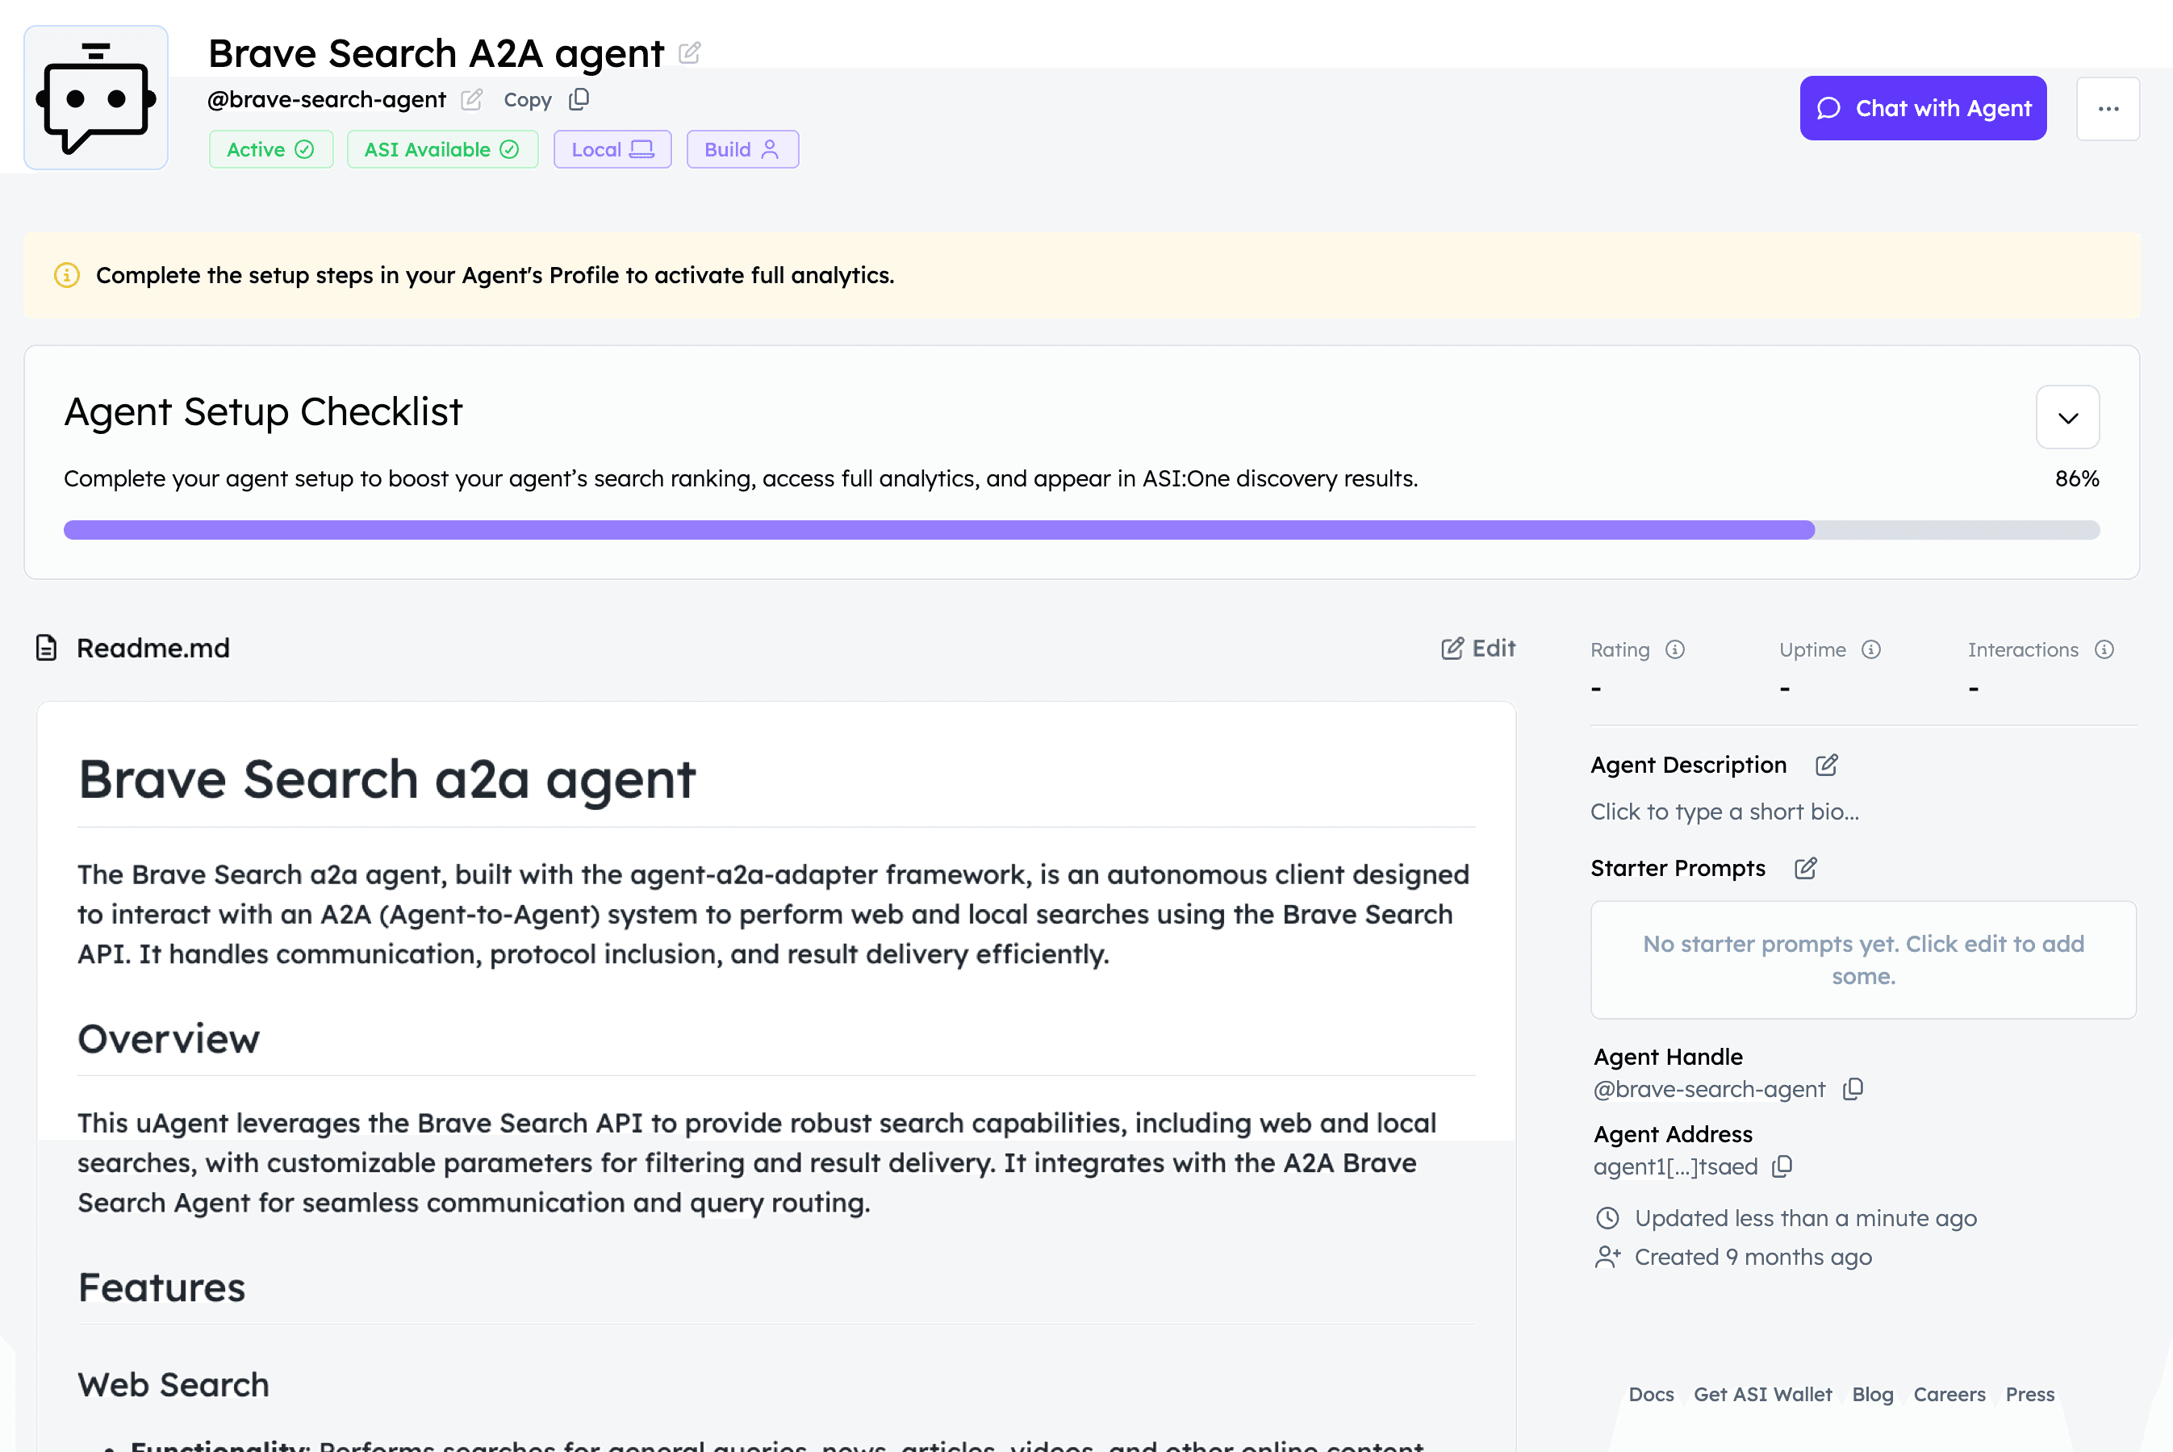Viewport: 2173px width, 1452px height.
Task: Click the 'Created 9 months ago' text
Action: tap(1753, 1258)
